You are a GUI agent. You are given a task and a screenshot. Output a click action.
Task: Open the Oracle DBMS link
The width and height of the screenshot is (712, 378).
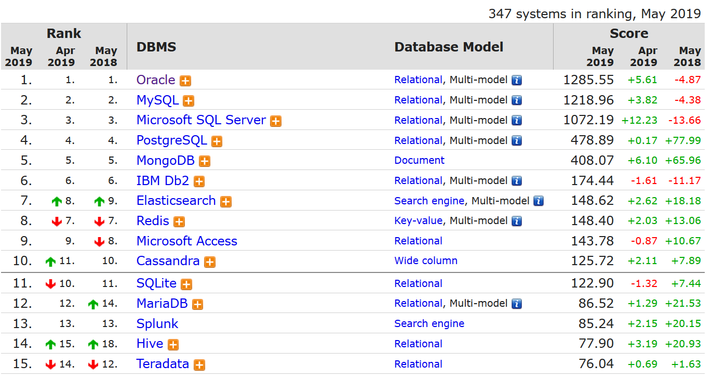tap(156, 80)
